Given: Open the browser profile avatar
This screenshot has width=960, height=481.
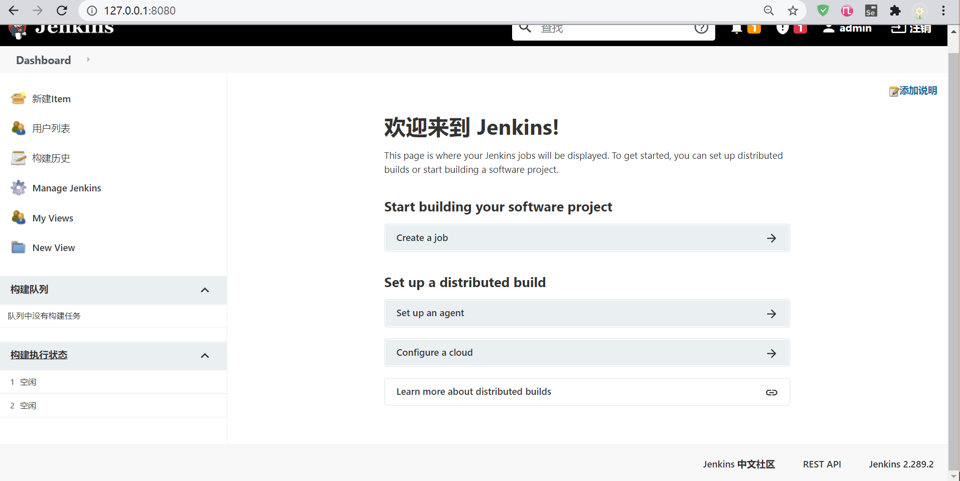Looking at the screenshot, I should coord(919,11).
